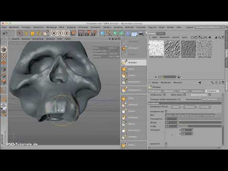Open the Bearbeiten main menu

click(14, 28)
